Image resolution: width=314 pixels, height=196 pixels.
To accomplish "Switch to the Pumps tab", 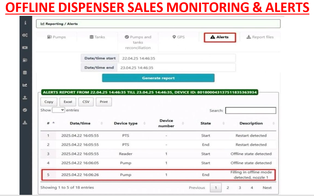I will [x=57, y=37].
